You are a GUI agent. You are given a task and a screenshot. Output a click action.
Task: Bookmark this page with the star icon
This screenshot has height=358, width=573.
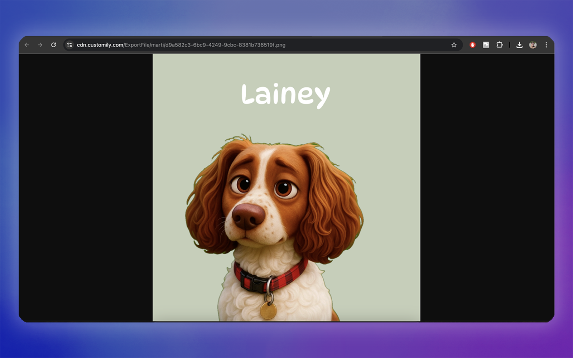click(x=454, y=45)
